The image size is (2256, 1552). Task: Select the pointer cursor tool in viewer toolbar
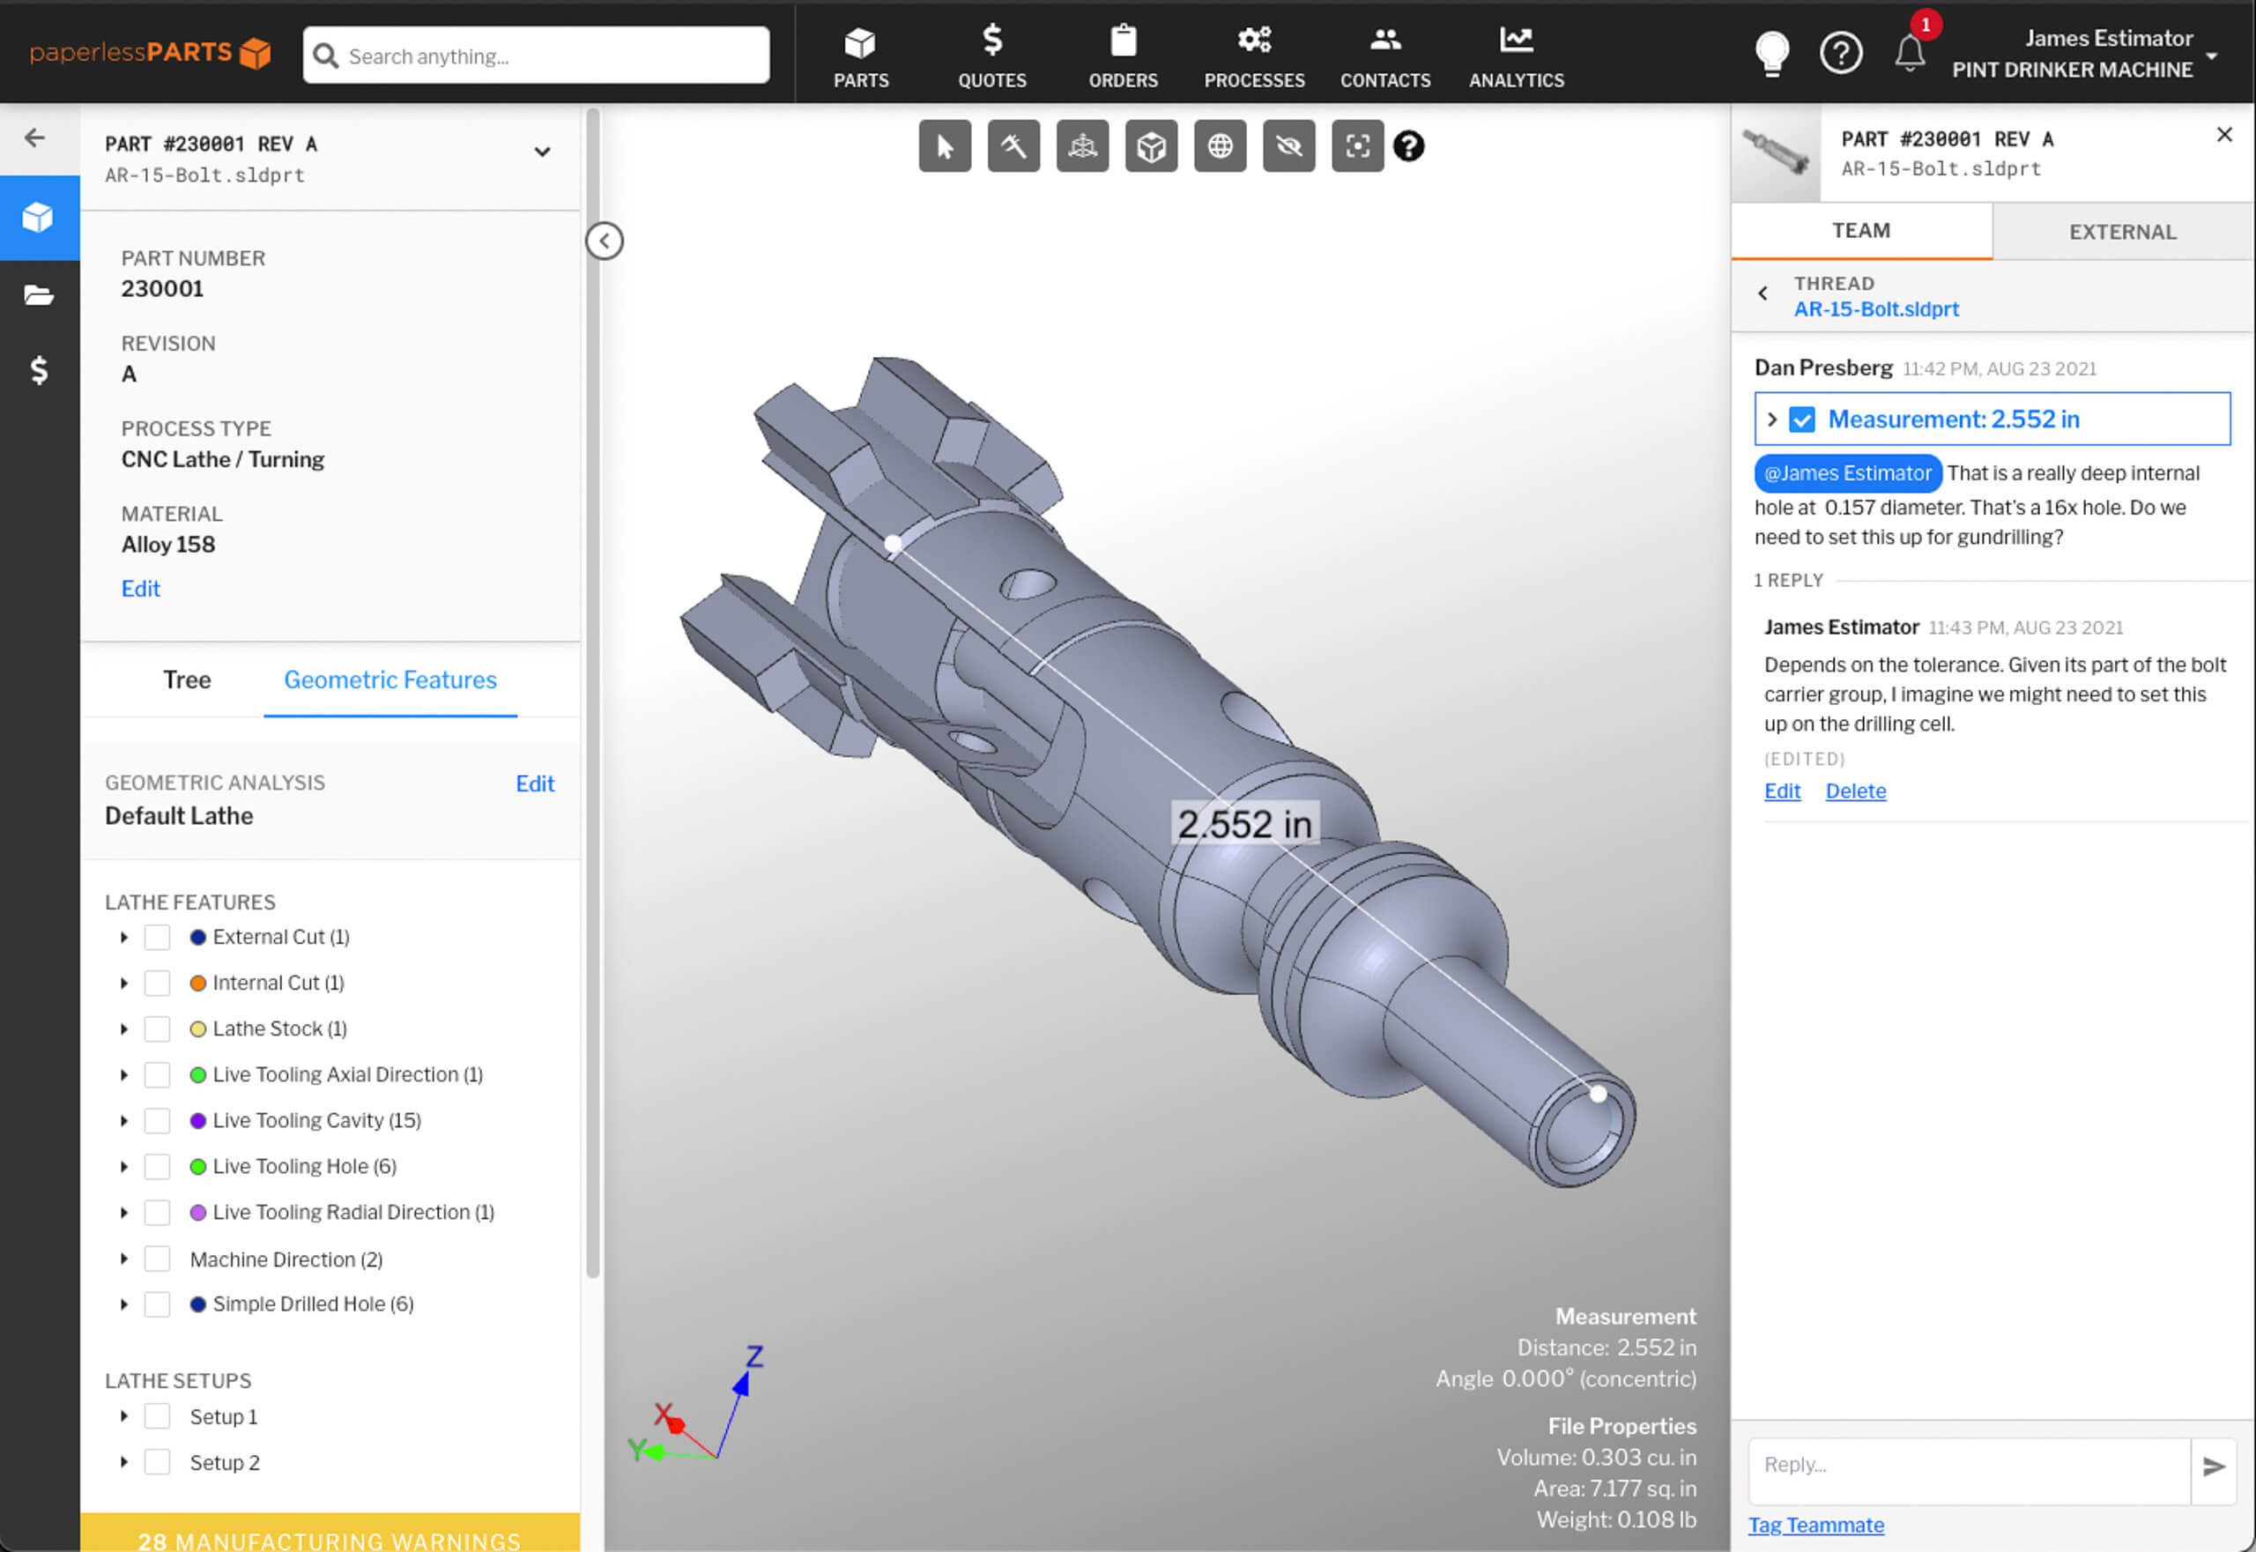[x=944, y=146]
